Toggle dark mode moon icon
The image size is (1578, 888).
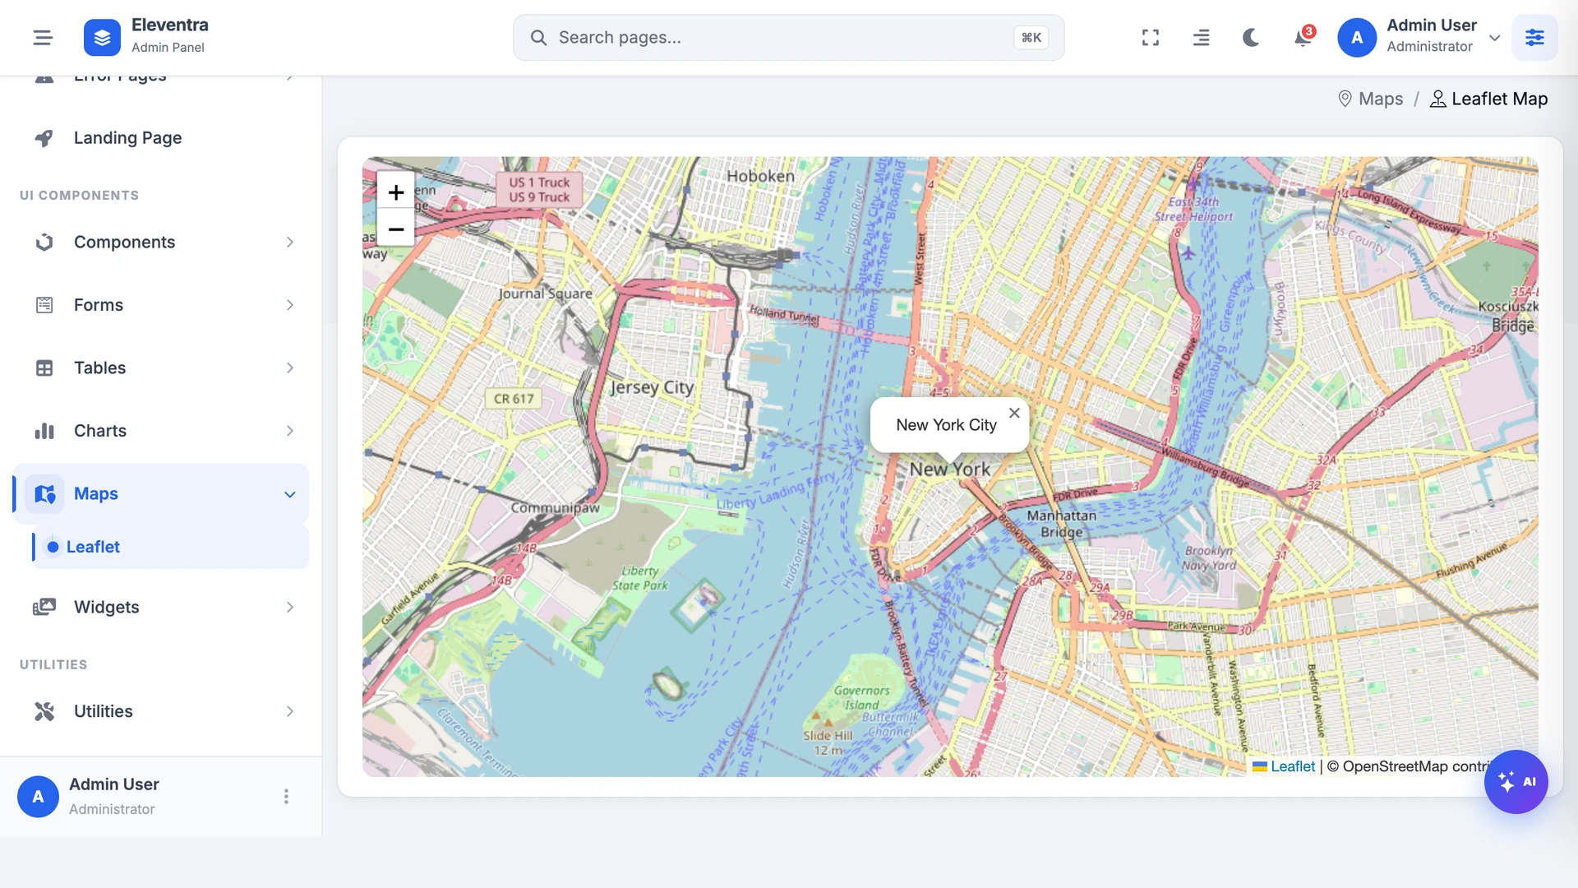1251,37
